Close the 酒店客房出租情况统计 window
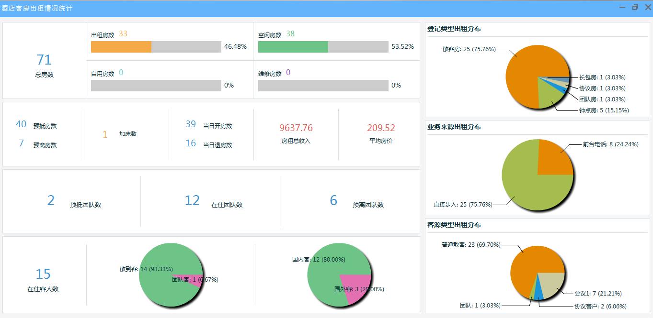The width and height of the screenshot is (653, 318). 648,7
